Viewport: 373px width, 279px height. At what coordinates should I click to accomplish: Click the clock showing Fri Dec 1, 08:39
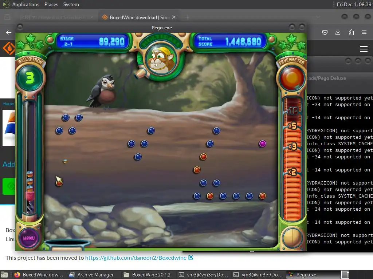pos(354,4)
